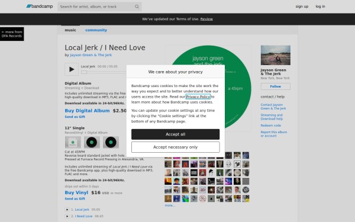The width and height of the screenshot is (355, 222).
Task: Click Buy Digital Album
Action: [87, 111]
